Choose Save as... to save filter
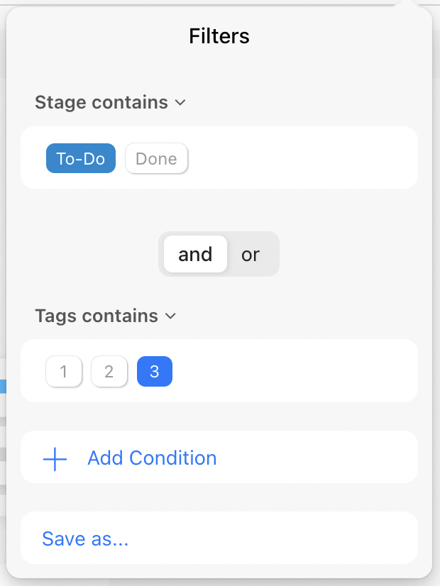Image resolution: width=440 pixels, height=586 pixels. click(x=85, y=539)
